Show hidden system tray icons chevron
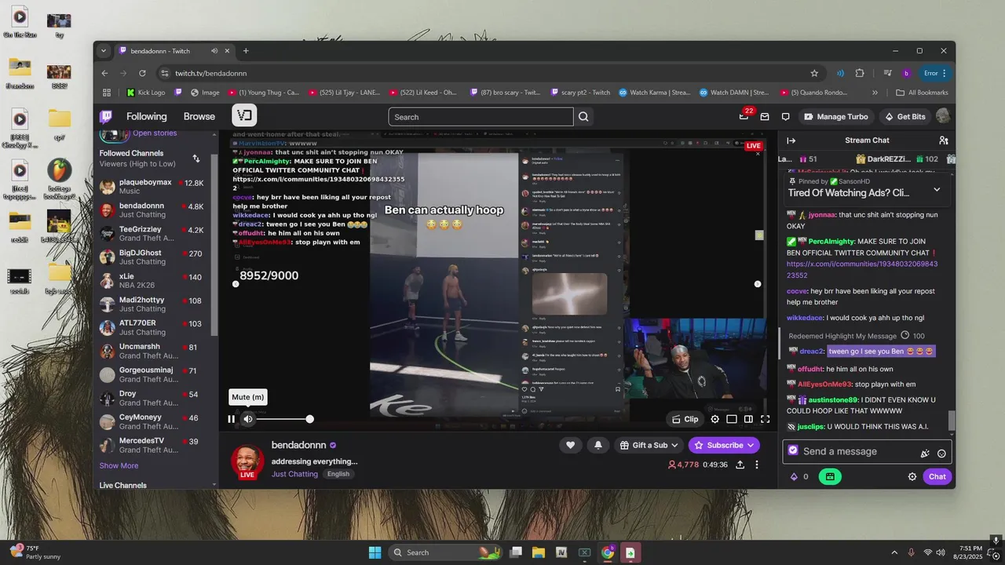Viewport: 1005px width, 565px height. [894, 552]
